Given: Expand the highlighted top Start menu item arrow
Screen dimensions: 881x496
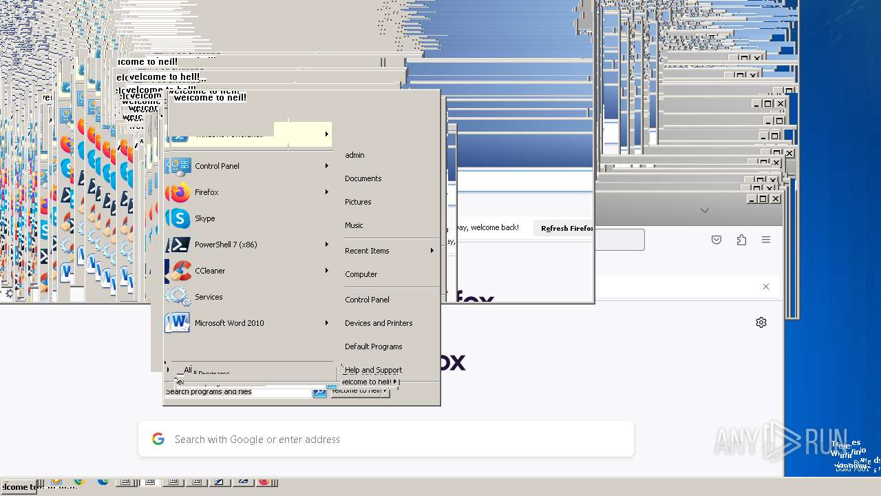Looking at the screenshot, I should pyautogui.click(x=327, y=134).
